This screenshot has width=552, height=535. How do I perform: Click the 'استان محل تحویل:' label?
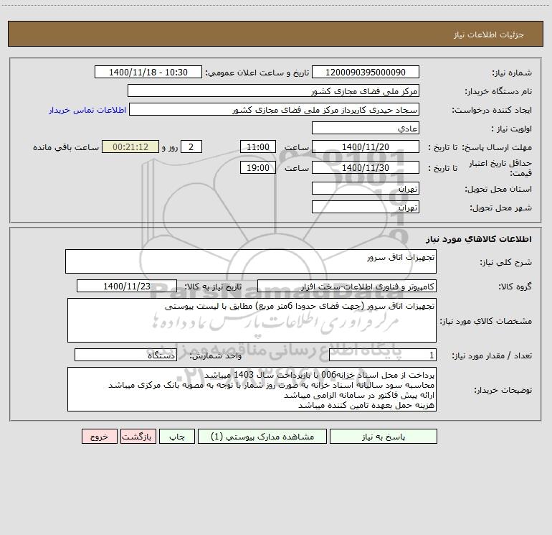498,189
